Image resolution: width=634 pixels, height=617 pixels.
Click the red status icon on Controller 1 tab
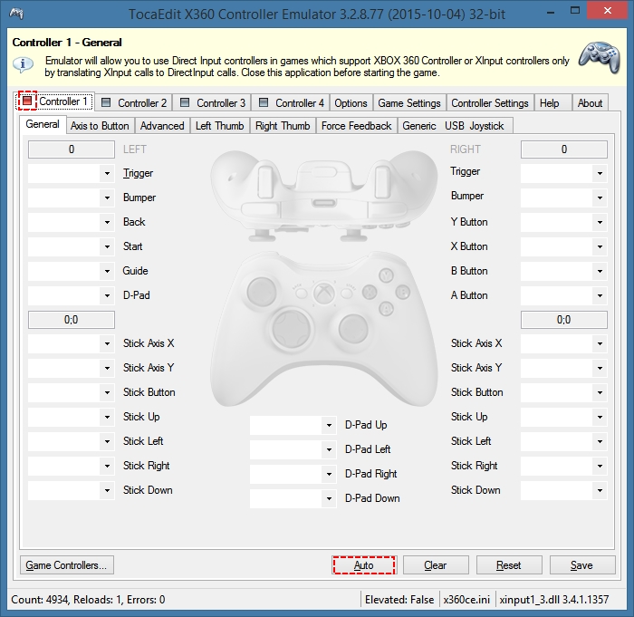point(27,101)
